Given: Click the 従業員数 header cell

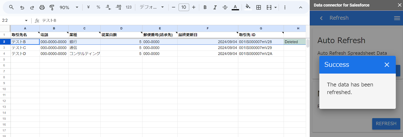Looking at the screenshot, I should click(121, 35).
